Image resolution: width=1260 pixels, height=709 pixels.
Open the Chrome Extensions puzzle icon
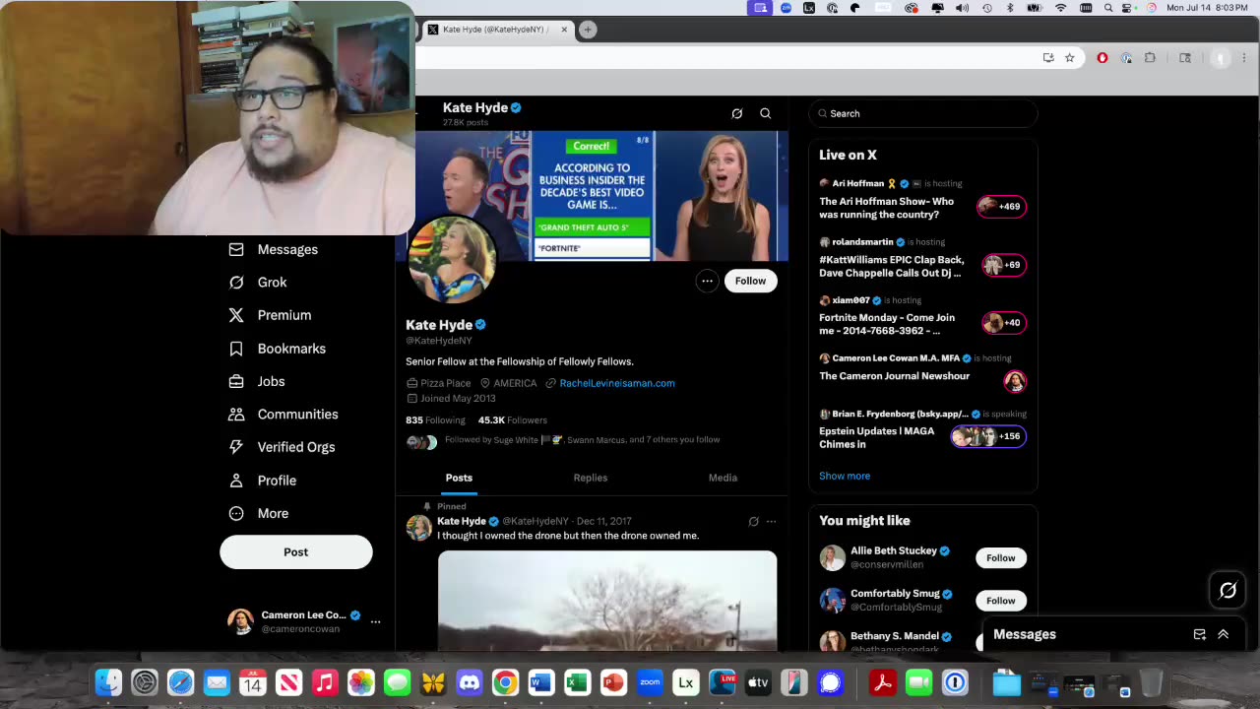[x=1150, y=58]
